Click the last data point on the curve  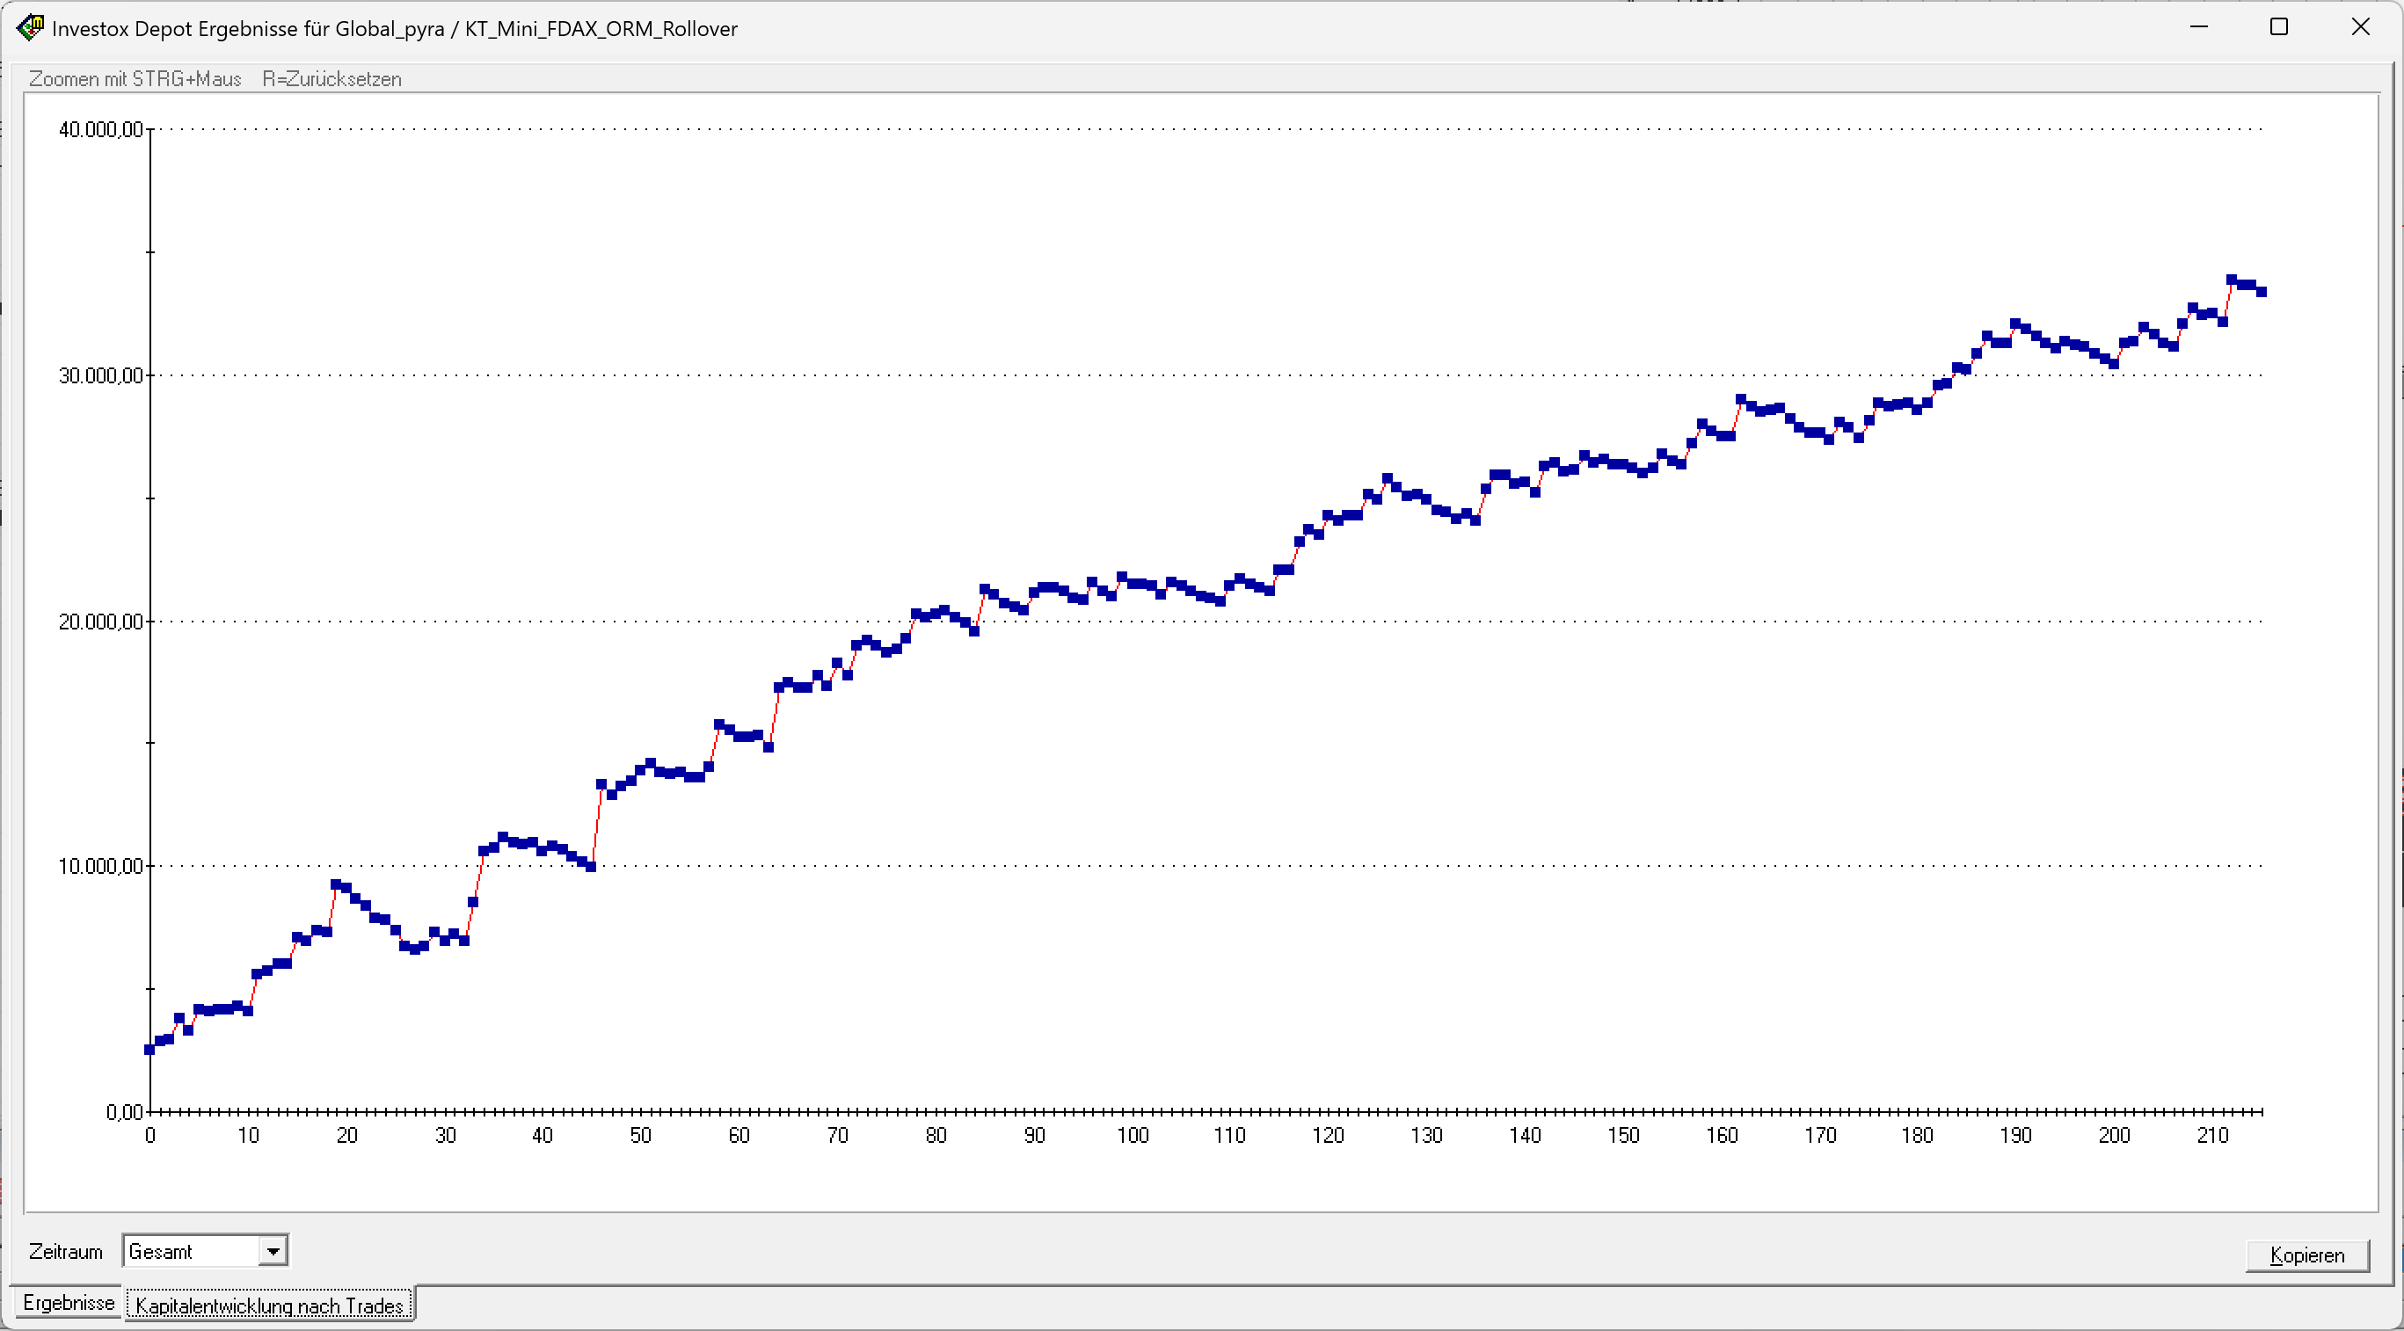coord(2262,292)
